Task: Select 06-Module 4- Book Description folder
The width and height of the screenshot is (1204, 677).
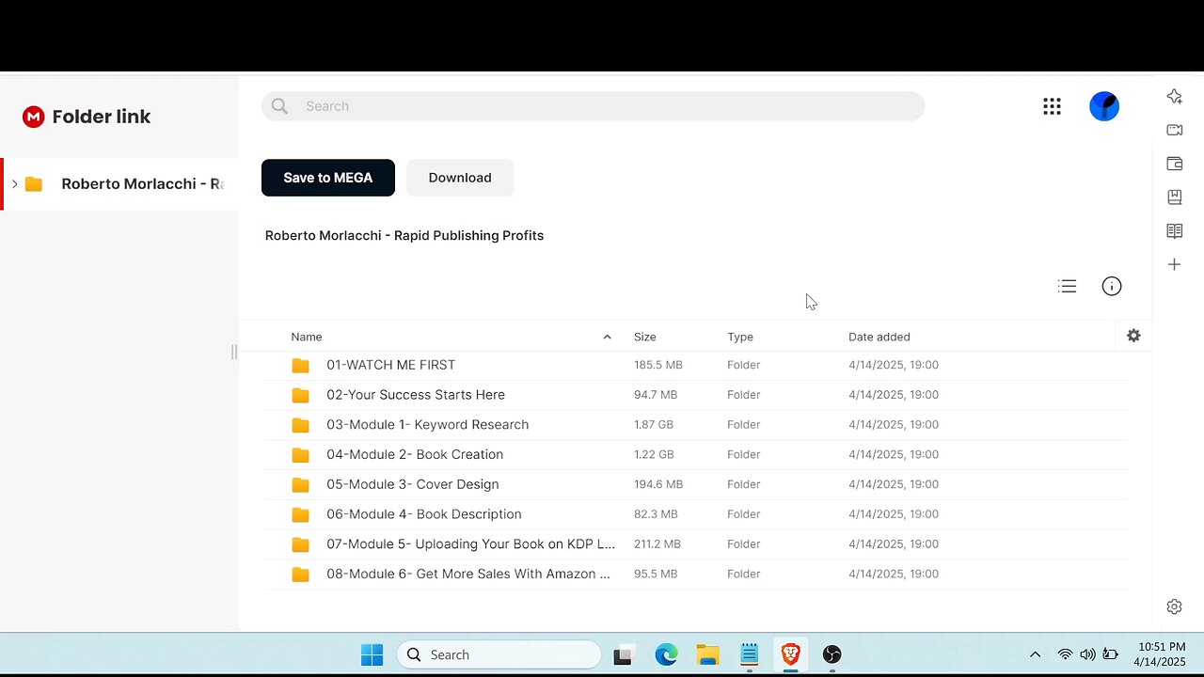Action: pos(696,514)
